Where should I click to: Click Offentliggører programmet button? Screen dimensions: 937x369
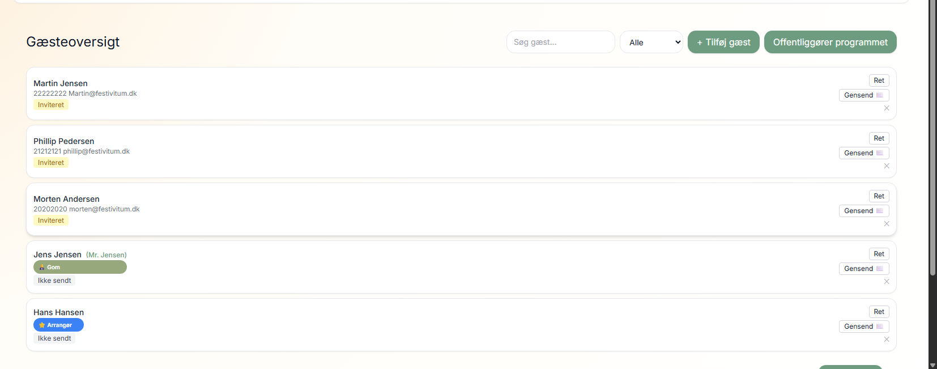pos(830,42)
